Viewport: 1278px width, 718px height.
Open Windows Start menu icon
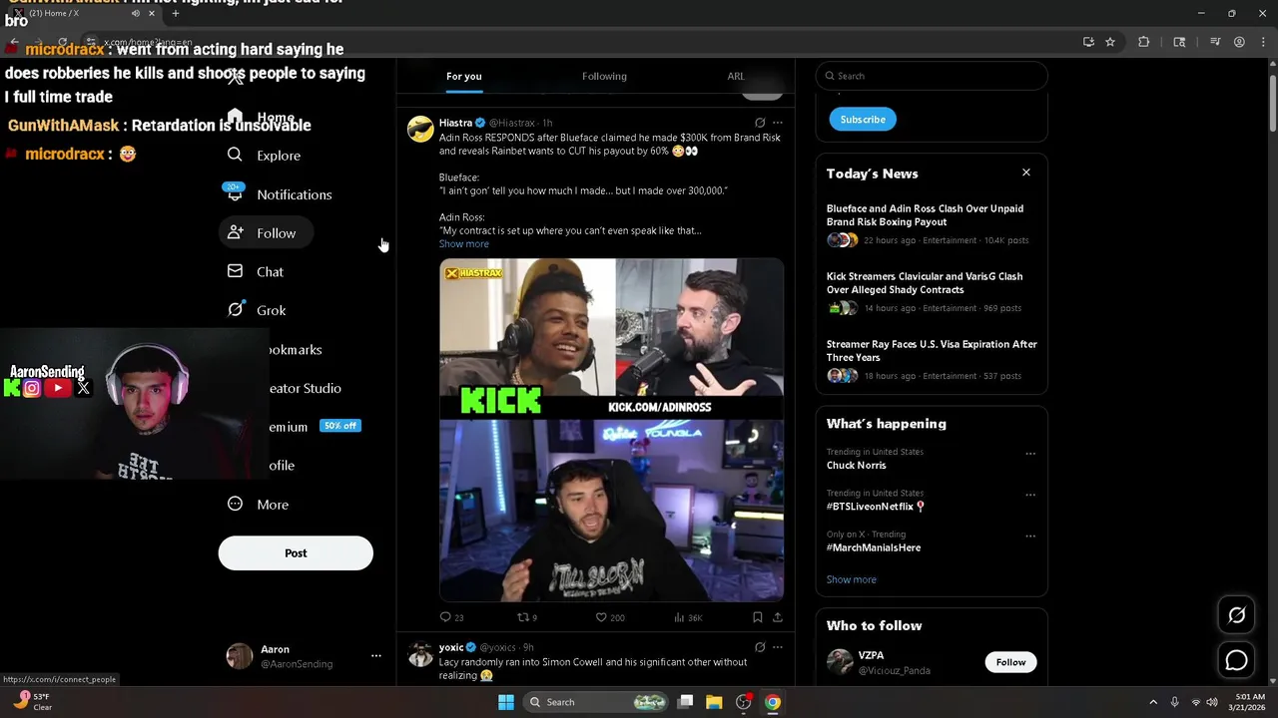click(506, 702)
